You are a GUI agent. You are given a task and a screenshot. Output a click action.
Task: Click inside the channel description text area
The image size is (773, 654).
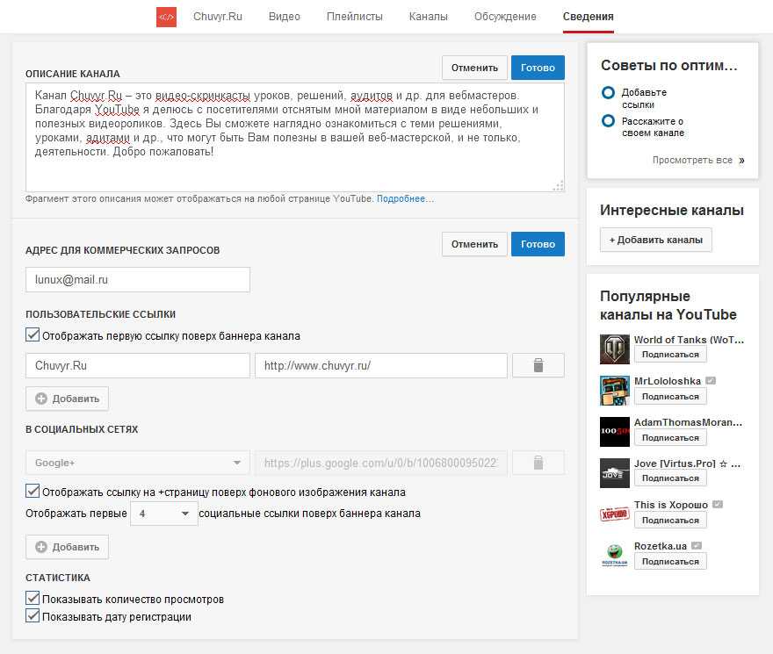(295, 137)
